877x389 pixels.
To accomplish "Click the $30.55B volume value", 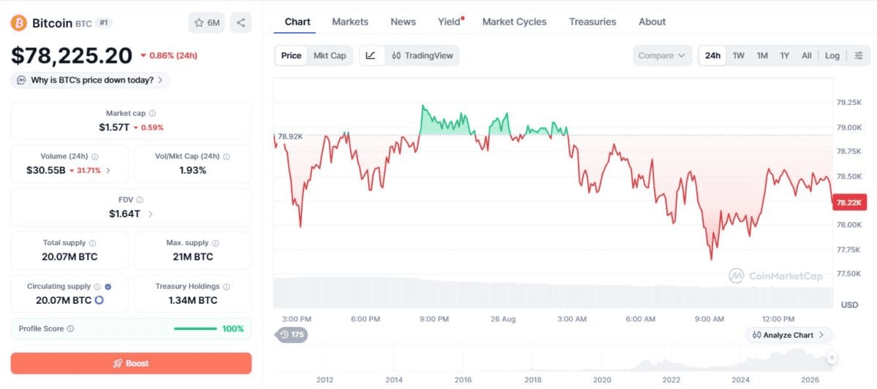I will pos(46,171).
